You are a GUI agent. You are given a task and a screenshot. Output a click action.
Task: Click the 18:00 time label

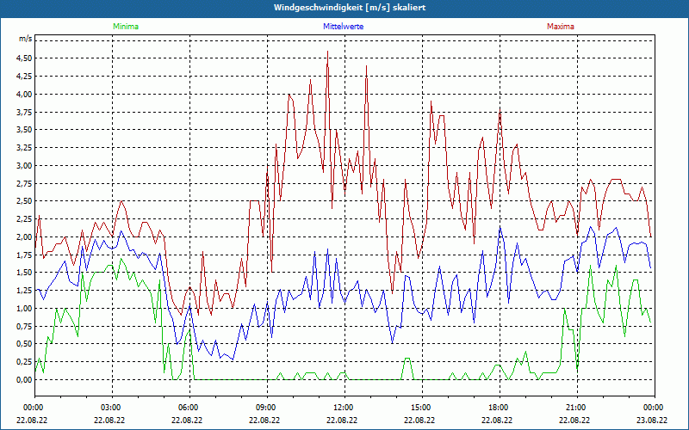click(x=500, y=408)
